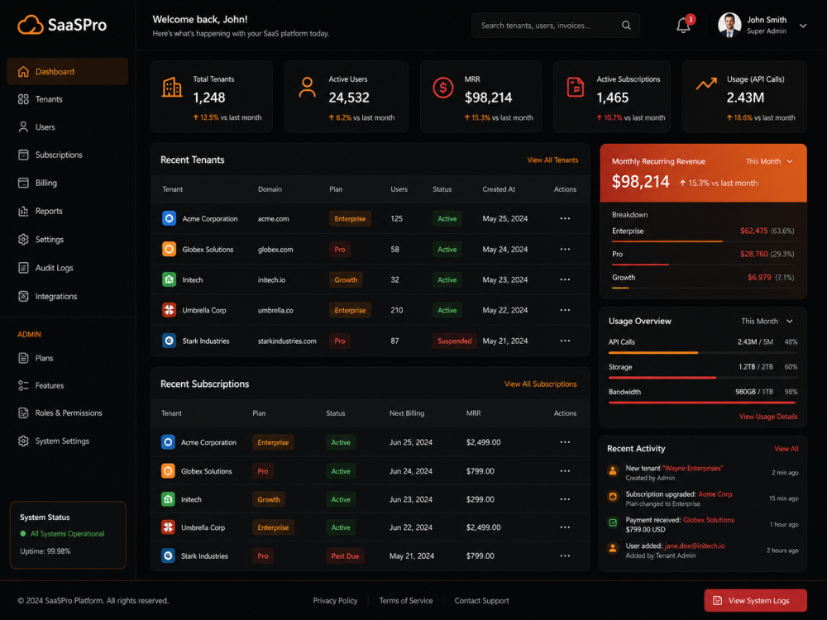Click the Globex Solutions tenant logo icon
Viewport: 827px width, 620px height.
(169, 249)
